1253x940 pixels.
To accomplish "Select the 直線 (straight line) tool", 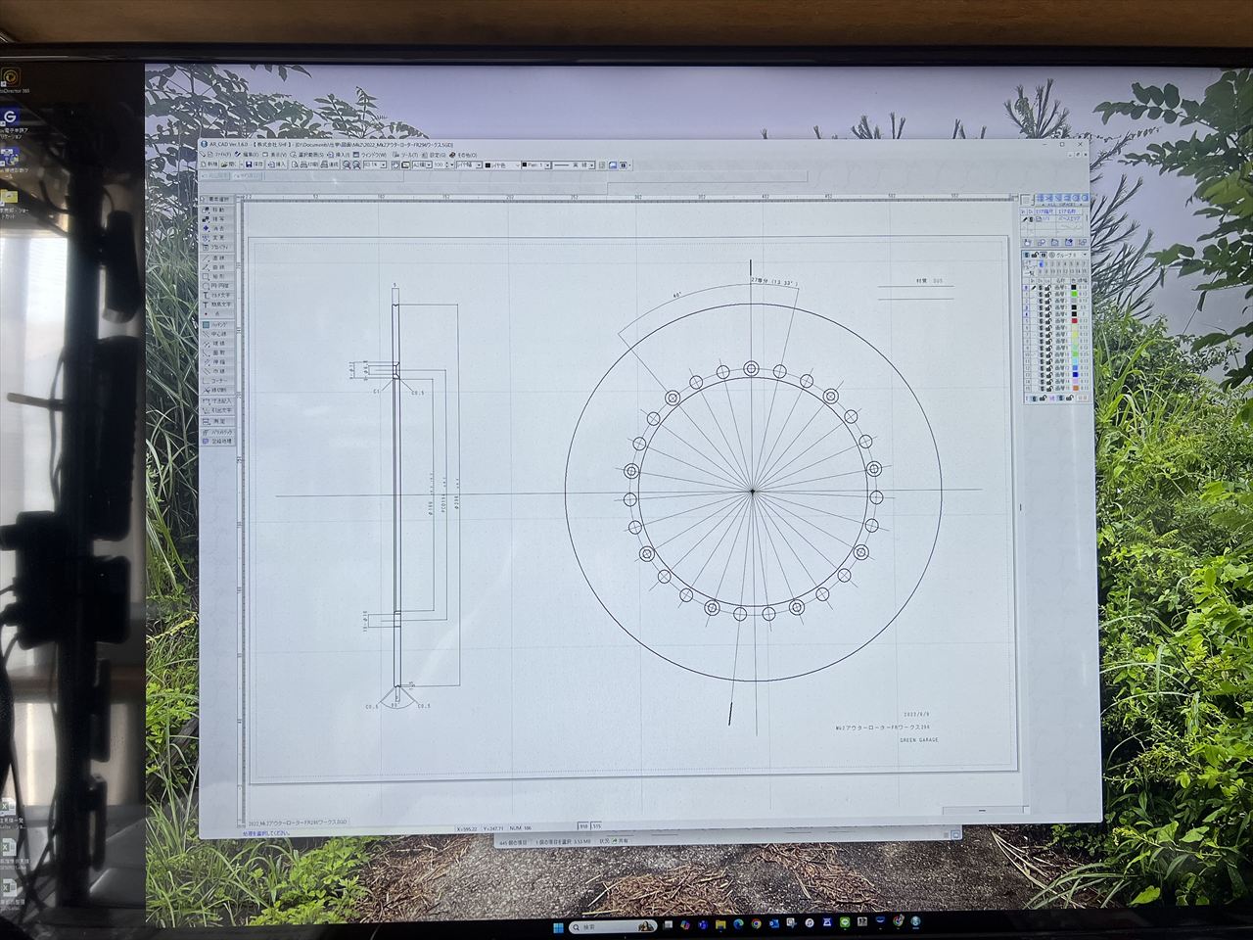I will click(x=216, y=258).
